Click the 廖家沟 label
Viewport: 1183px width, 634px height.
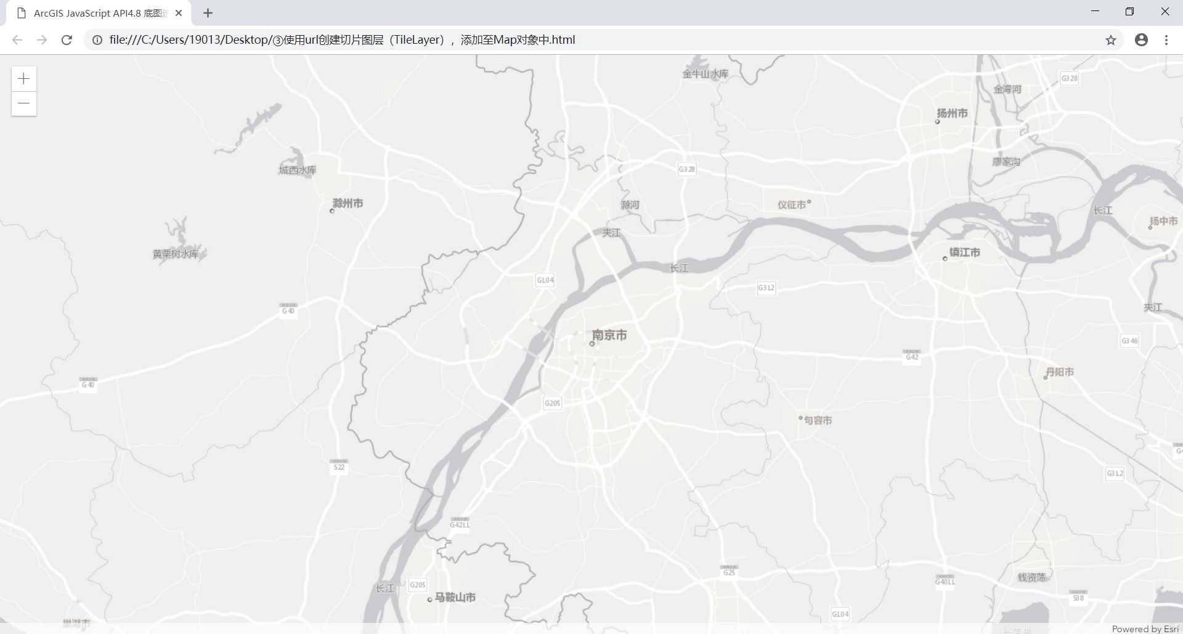click(1006, 162)
